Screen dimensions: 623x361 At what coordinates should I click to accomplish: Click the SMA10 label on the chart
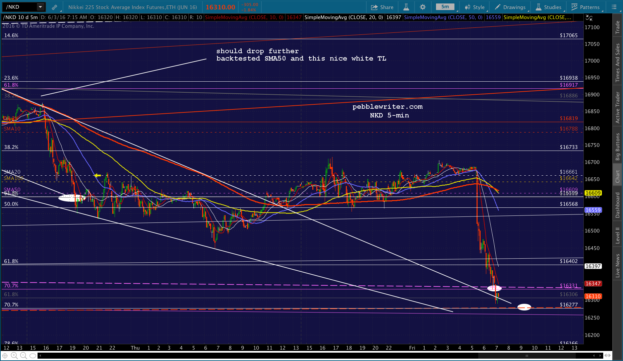tap(12, 129)
